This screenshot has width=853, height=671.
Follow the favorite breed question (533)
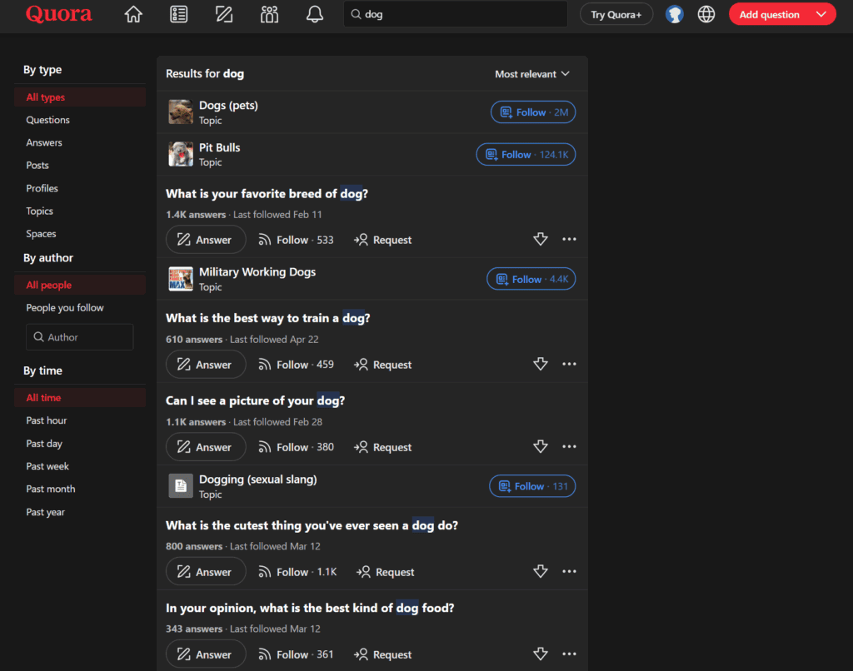296,240
